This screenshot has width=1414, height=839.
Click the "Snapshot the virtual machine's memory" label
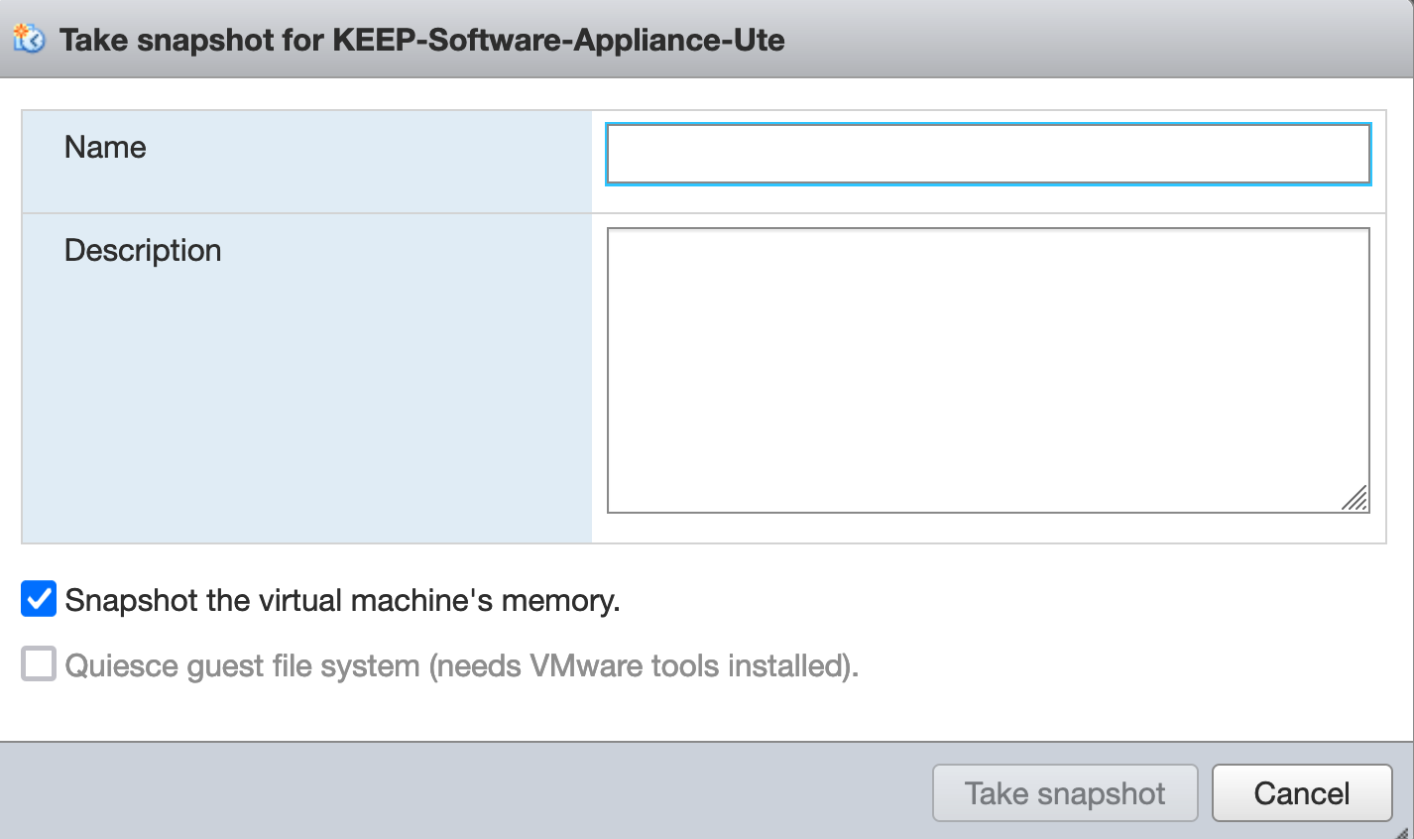(342, 601)
